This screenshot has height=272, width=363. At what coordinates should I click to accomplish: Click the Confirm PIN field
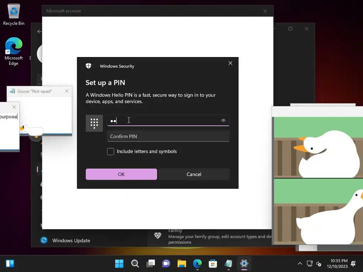(168, 136)
